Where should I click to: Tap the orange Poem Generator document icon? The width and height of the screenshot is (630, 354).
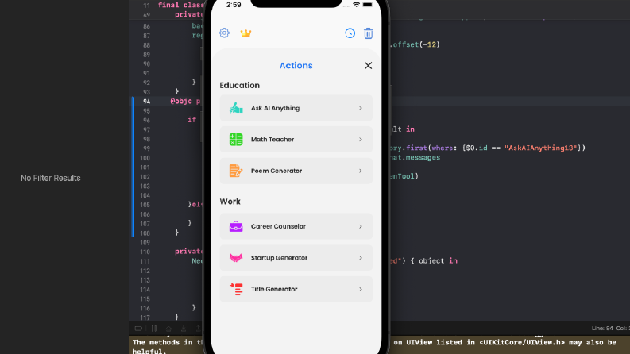click(236, 171)
